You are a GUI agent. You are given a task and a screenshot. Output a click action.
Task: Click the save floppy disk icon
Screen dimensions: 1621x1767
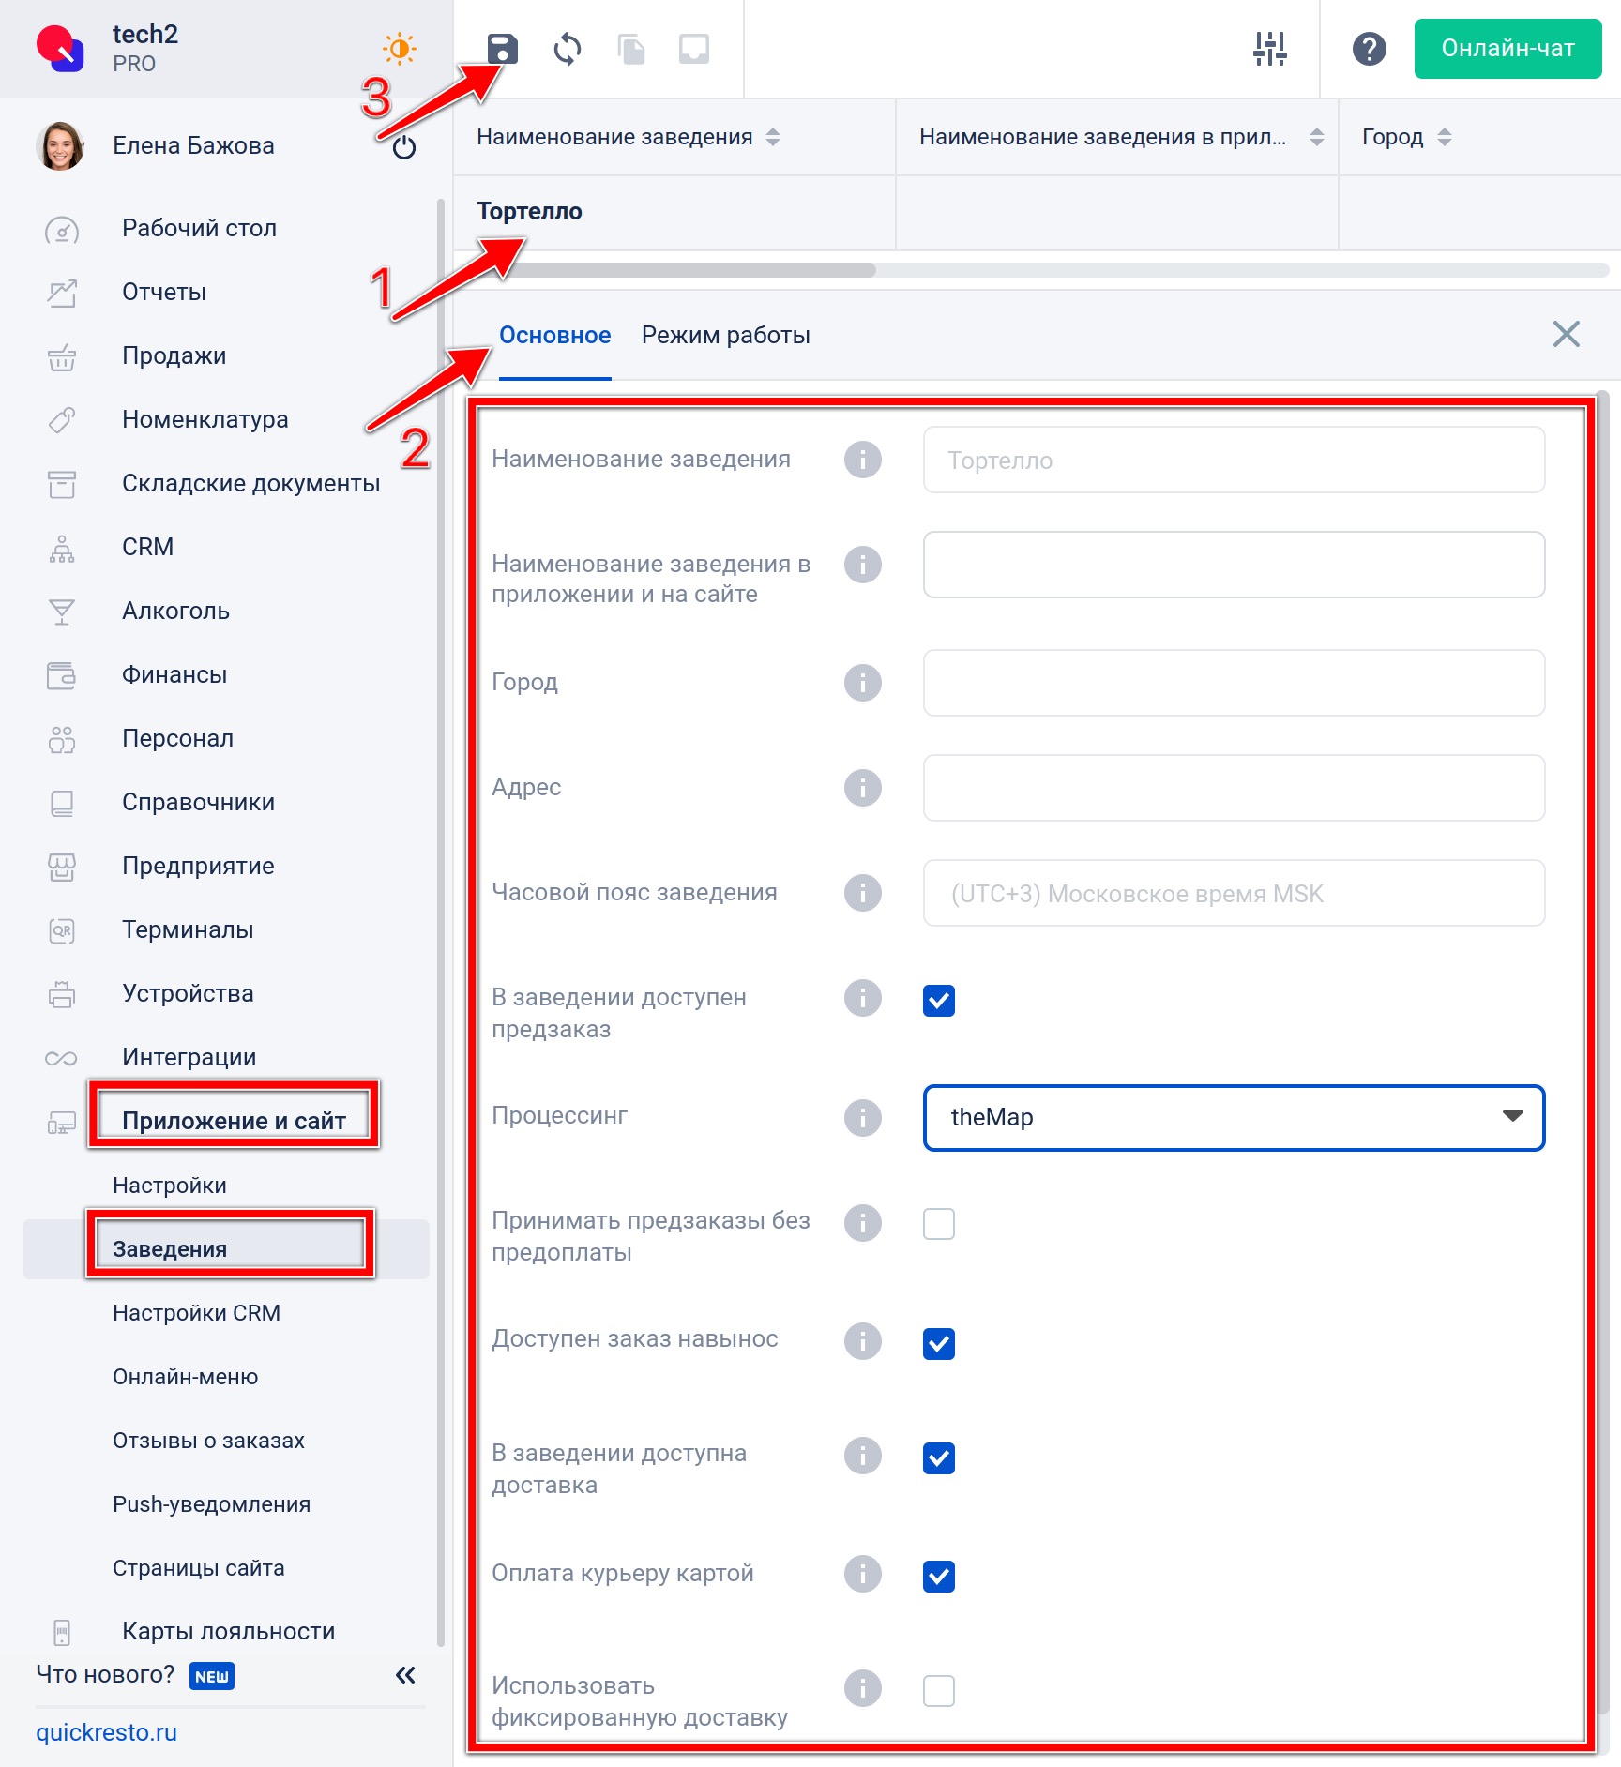[503, 49]
